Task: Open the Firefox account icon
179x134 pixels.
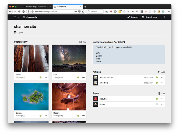Action: [x=124, y=12]
